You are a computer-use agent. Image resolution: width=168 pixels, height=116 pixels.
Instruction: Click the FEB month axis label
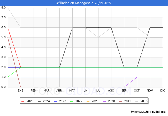click(x=33, y=90)
